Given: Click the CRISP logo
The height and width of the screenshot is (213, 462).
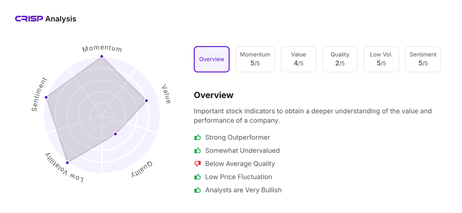Looking at the screenshot, I should tap(29, 19).
